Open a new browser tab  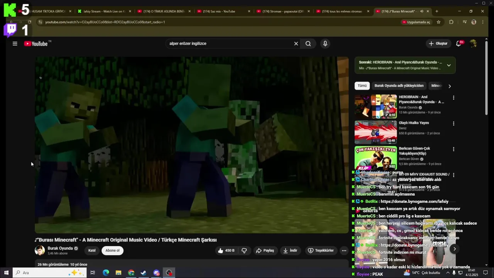point(436,11)
